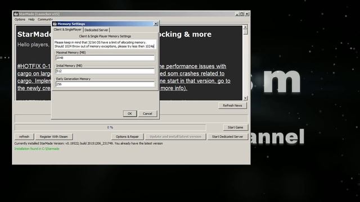Open Options & Repair

coord(127,137)
